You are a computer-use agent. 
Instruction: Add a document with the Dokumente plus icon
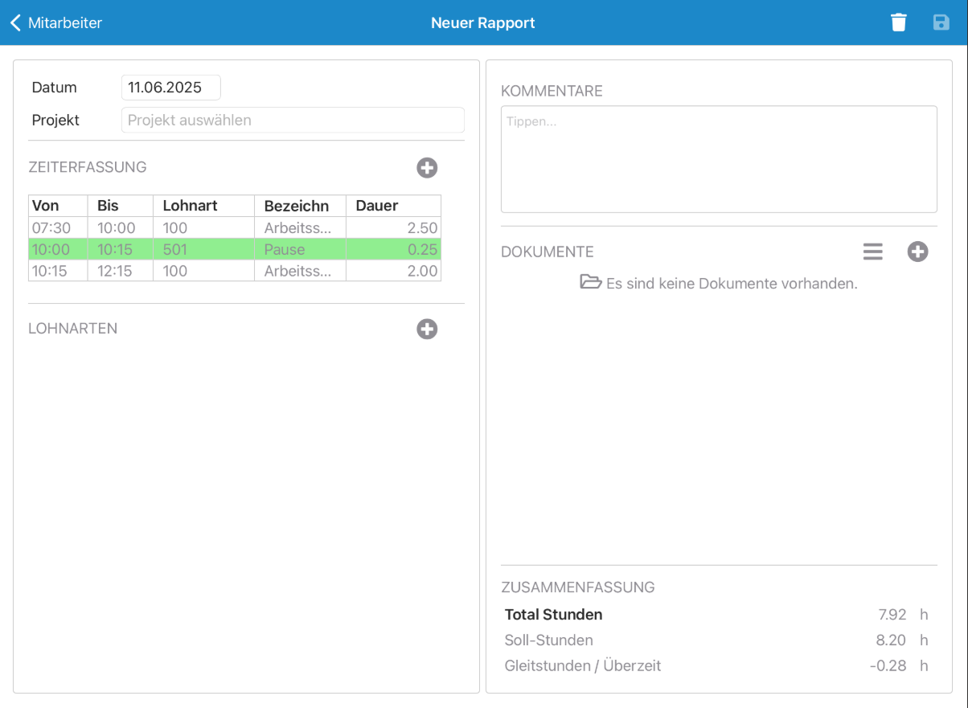[x=917, y=252]
